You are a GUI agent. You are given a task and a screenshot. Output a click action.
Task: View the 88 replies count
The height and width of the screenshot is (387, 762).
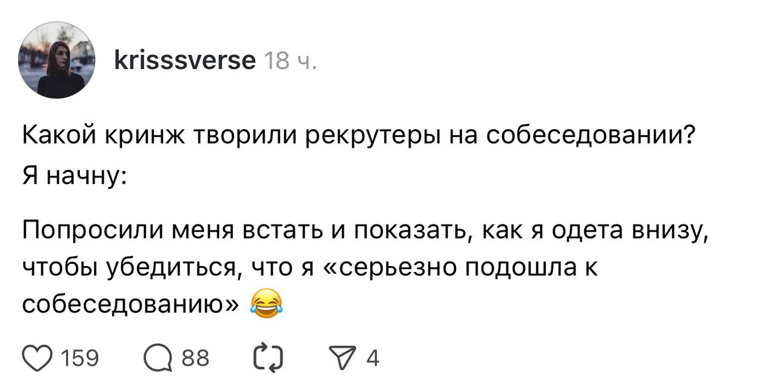pyautogui.click(x=195, y=358)
